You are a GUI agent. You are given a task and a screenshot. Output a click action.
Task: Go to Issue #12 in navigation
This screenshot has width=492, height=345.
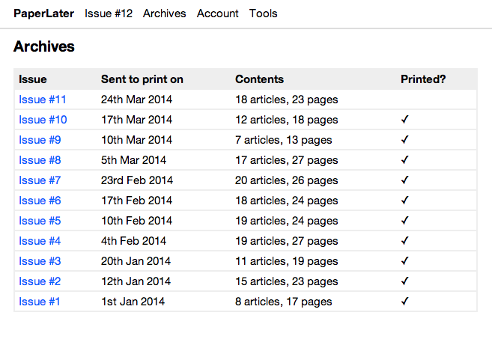[109, 13]
